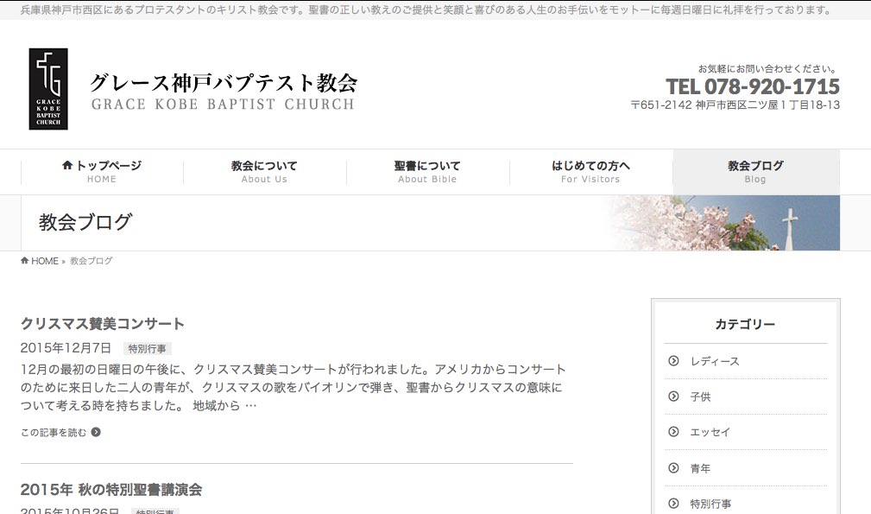Select the 子供 category link

(700, 397)
